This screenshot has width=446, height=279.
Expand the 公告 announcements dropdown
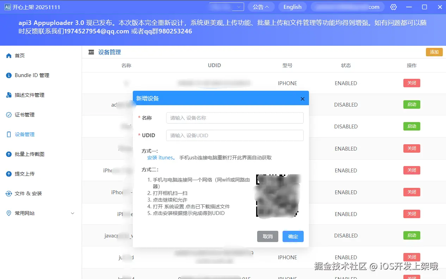261,7
